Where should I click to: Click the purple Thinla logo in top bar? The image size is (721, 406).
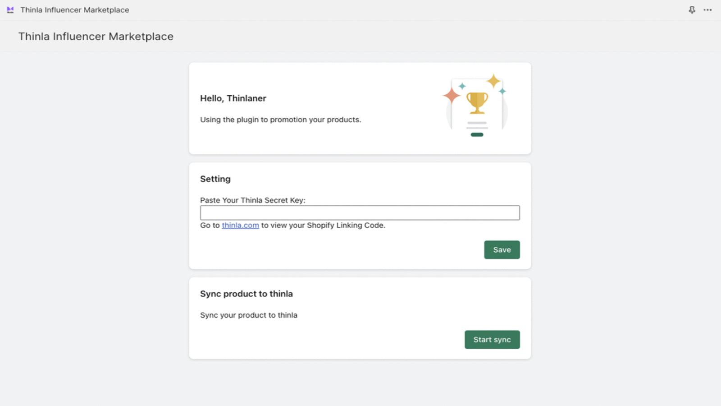click(10, 10)
